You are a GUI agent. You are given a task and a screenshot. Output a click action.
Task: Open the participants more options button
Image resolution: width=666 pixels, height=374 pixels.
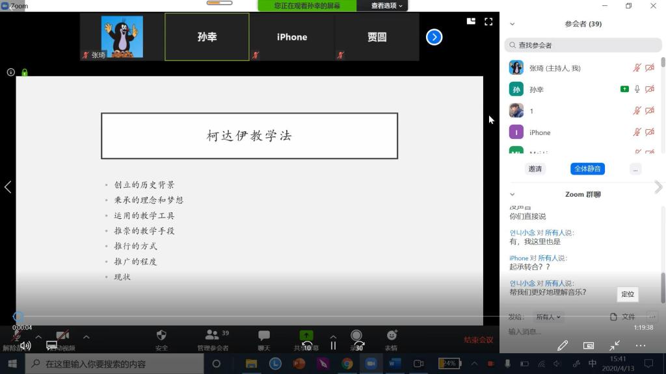point(635,169)
